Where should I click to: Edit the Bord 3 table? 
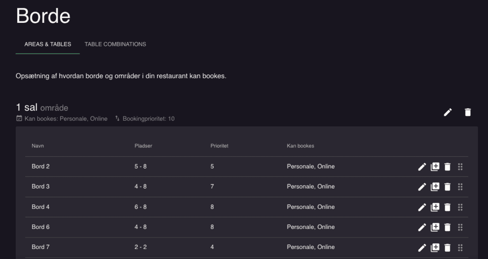[x=422, y=186]
